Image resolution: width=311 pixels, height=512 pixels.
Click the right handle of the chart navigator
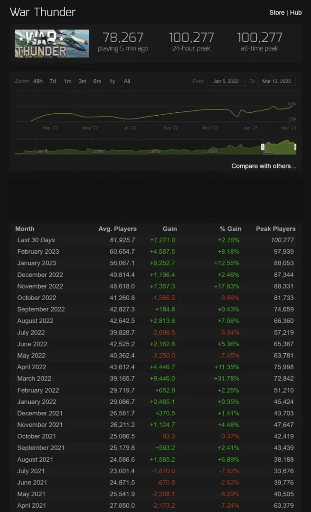(x=295, y=147)
